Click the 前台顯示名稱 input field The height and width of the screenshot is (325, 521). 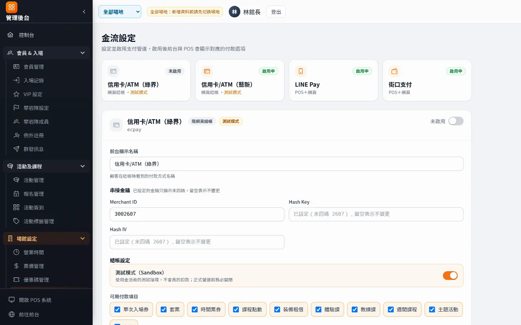(x=287, y=164)
